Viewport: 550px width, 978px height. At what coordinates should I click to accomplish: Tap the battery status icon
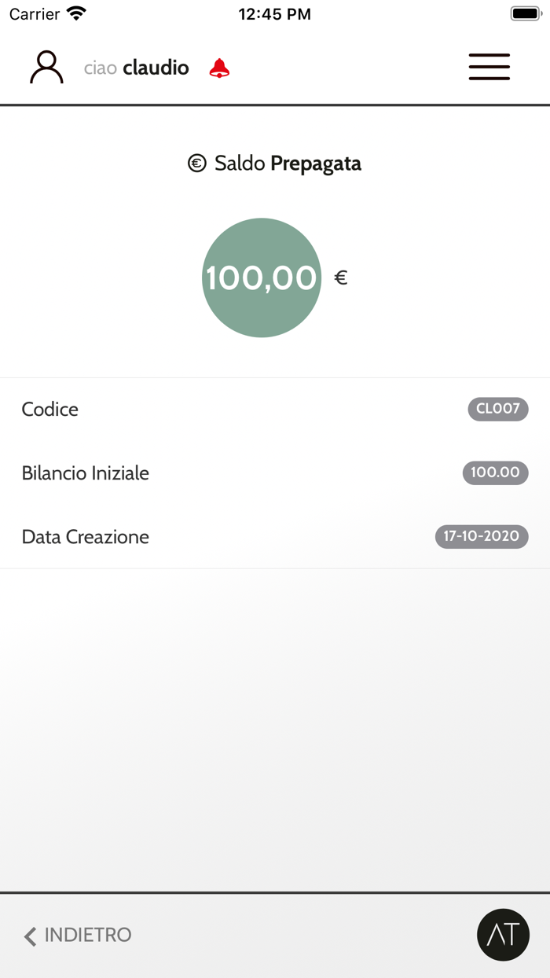tap(525, 13)
